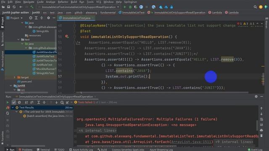Open the Navigate menu
The width and height of the screenshot is (269, 151).
(29, 2)
